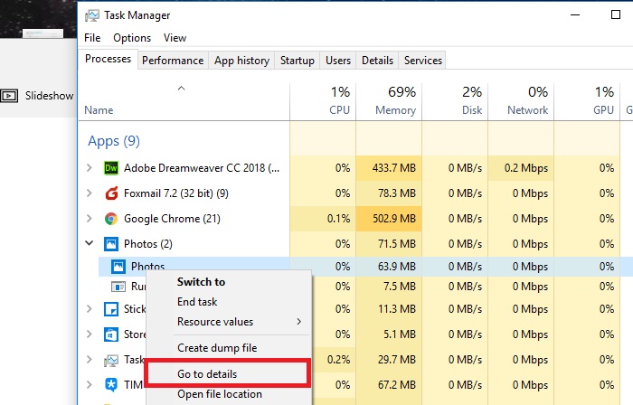Sort by the CPU column header
The width and height of the screenshot is (633, 405).
pos(323,101)
